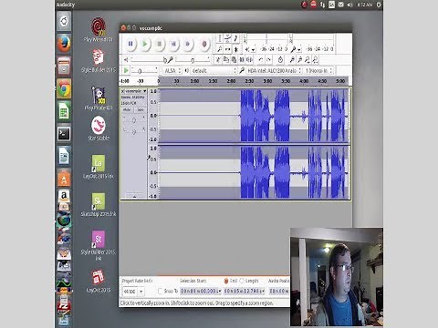Select the Time Shift tool
Viewport: 438px width, 328px height.
point(227,48)
